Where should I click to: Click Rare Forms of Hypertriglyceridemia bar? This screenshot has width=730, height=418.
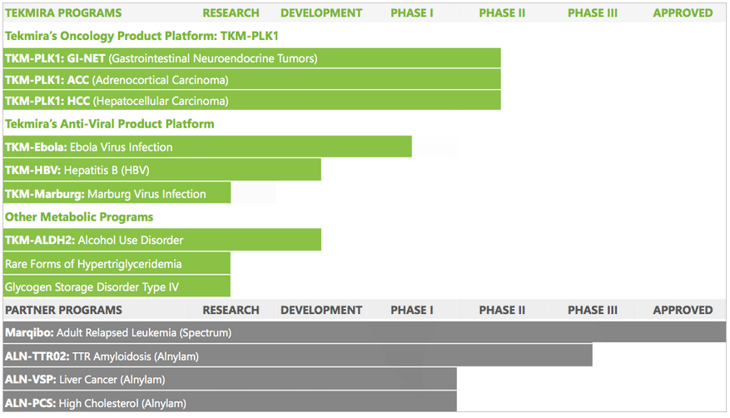coord(117,263)
